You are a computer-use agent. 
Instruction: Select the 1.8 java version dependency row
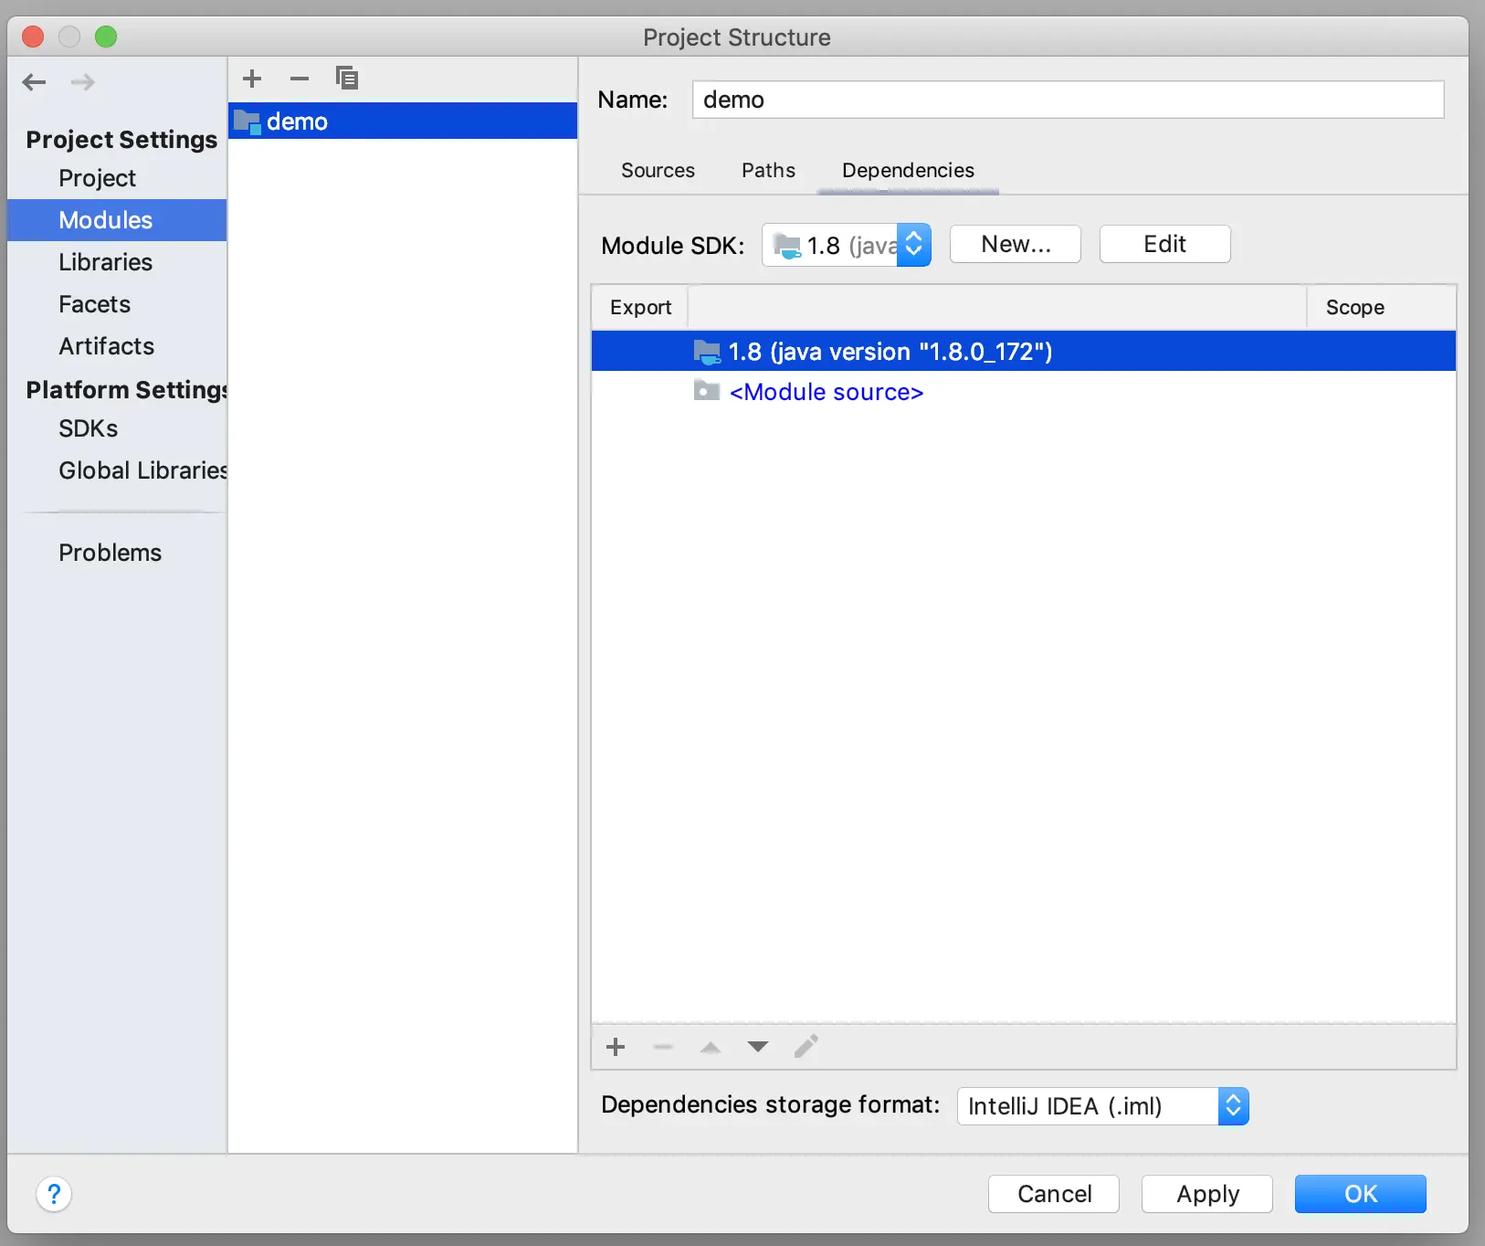1024,352
